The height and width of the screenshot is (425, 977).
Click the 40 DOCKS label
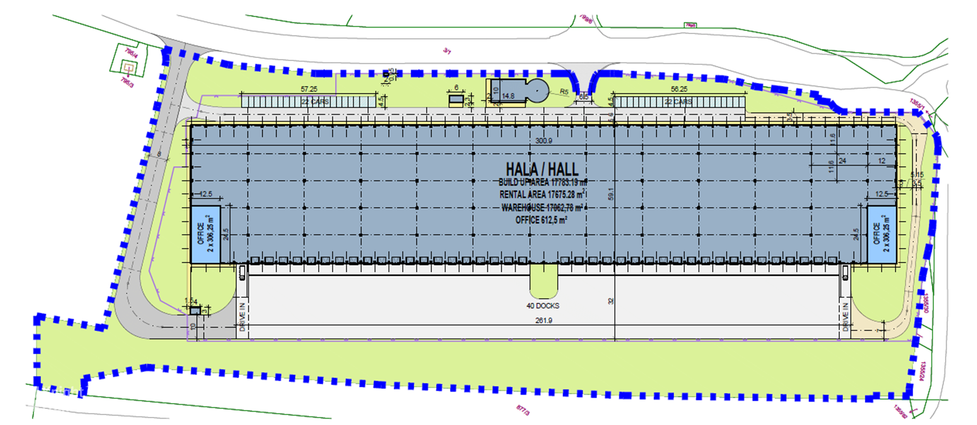[542, 306]
